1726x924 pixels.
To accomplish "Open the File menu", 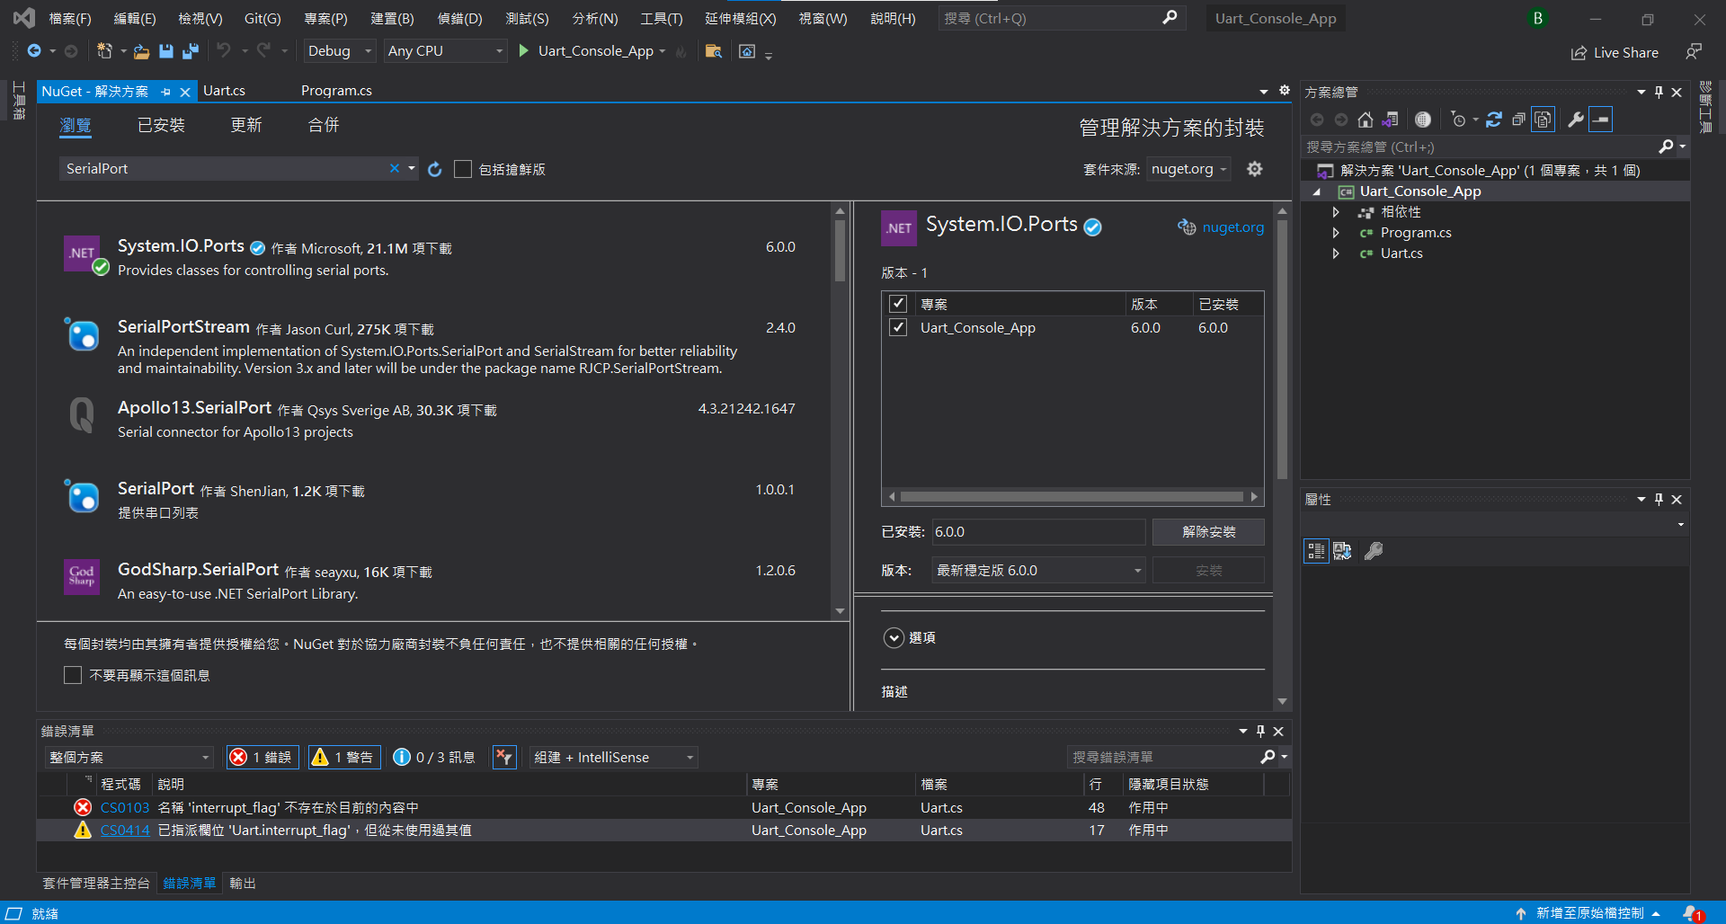I will pos(70,18).
